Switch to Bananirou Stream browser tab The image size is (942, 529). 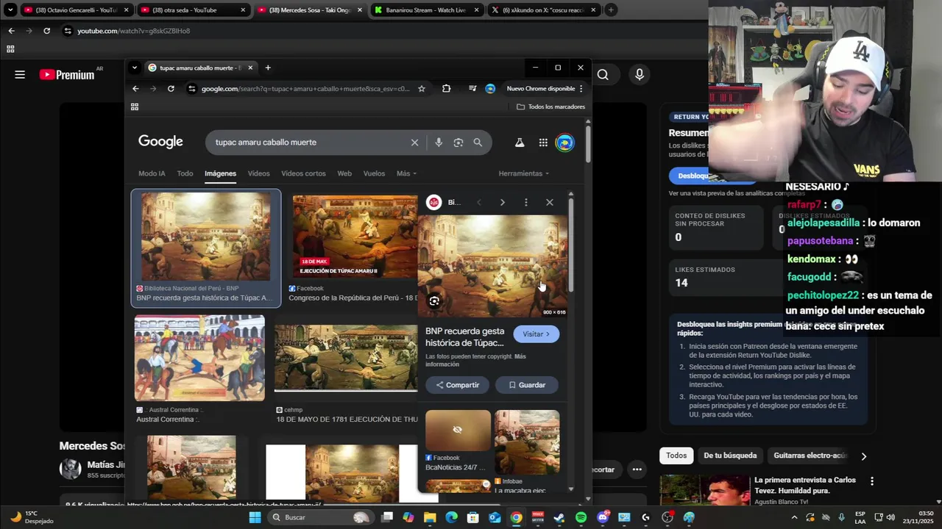427,10
